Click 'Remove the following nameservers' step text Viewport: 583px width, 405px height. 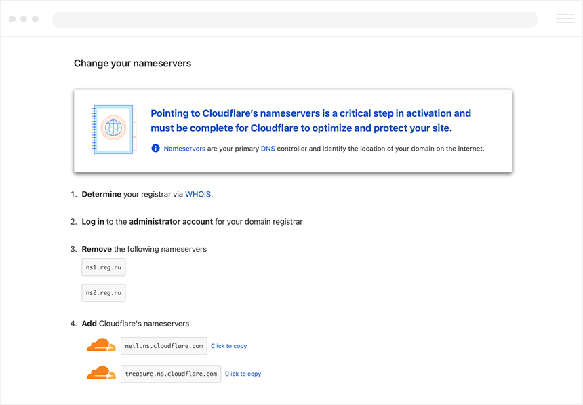[144, 249]
